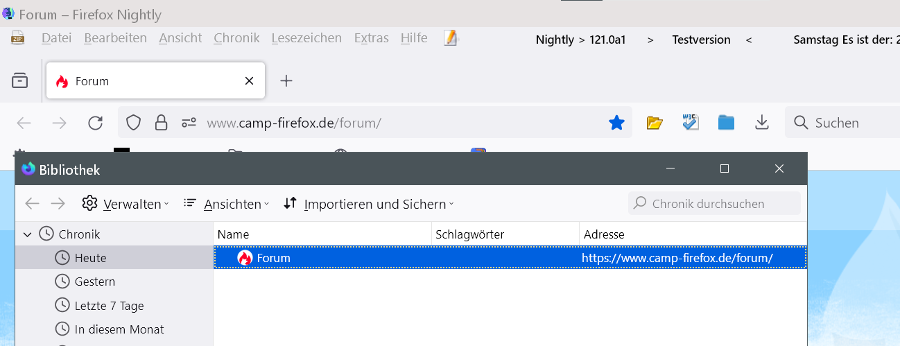The width and height of the screenshot is (900, 346).
Task: Click the ZIP file icon in menu bar
Action: pos(18,38)
